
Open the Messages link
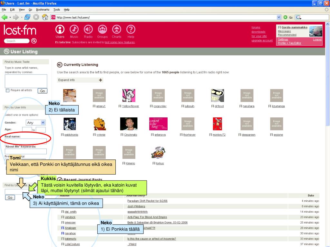(284, 31)
